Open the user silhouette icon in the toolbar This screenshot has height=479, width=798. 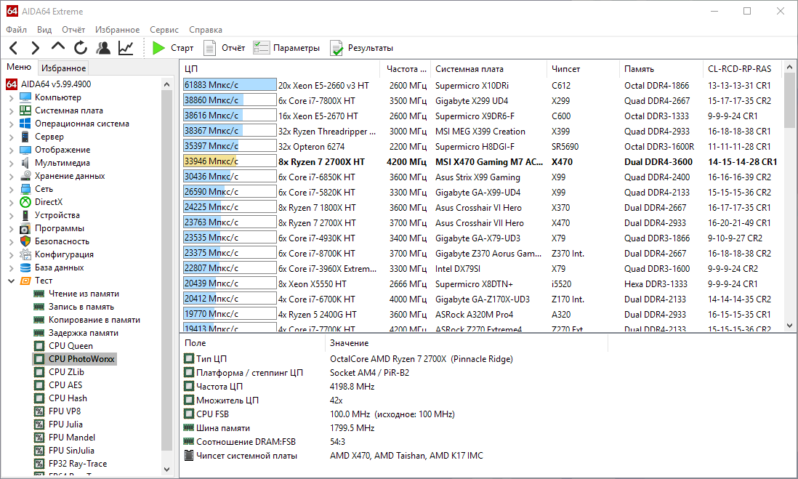coord(103,48)
